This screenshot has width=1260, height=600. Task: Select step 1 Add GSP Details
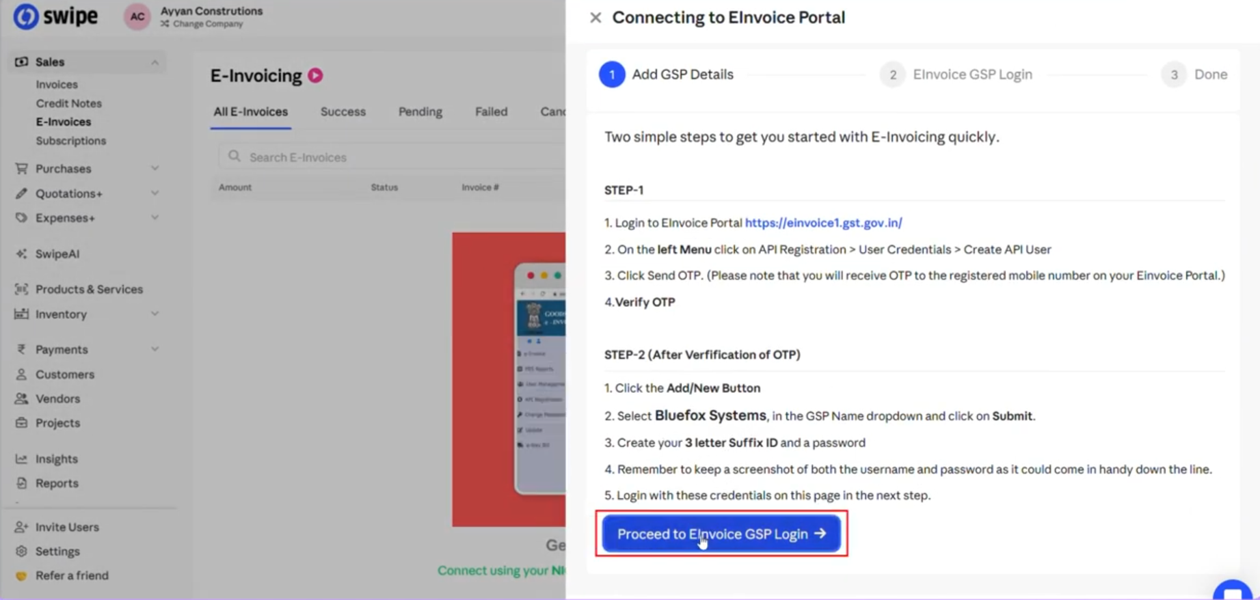tap(667, 74)
